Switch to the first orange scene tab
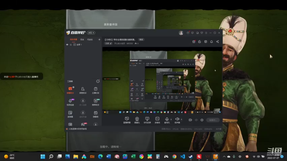 click(74, 39)
